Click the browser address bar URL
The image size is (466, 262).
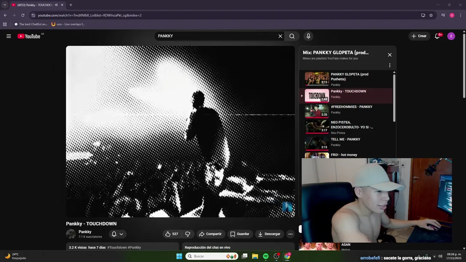[90, 15]
